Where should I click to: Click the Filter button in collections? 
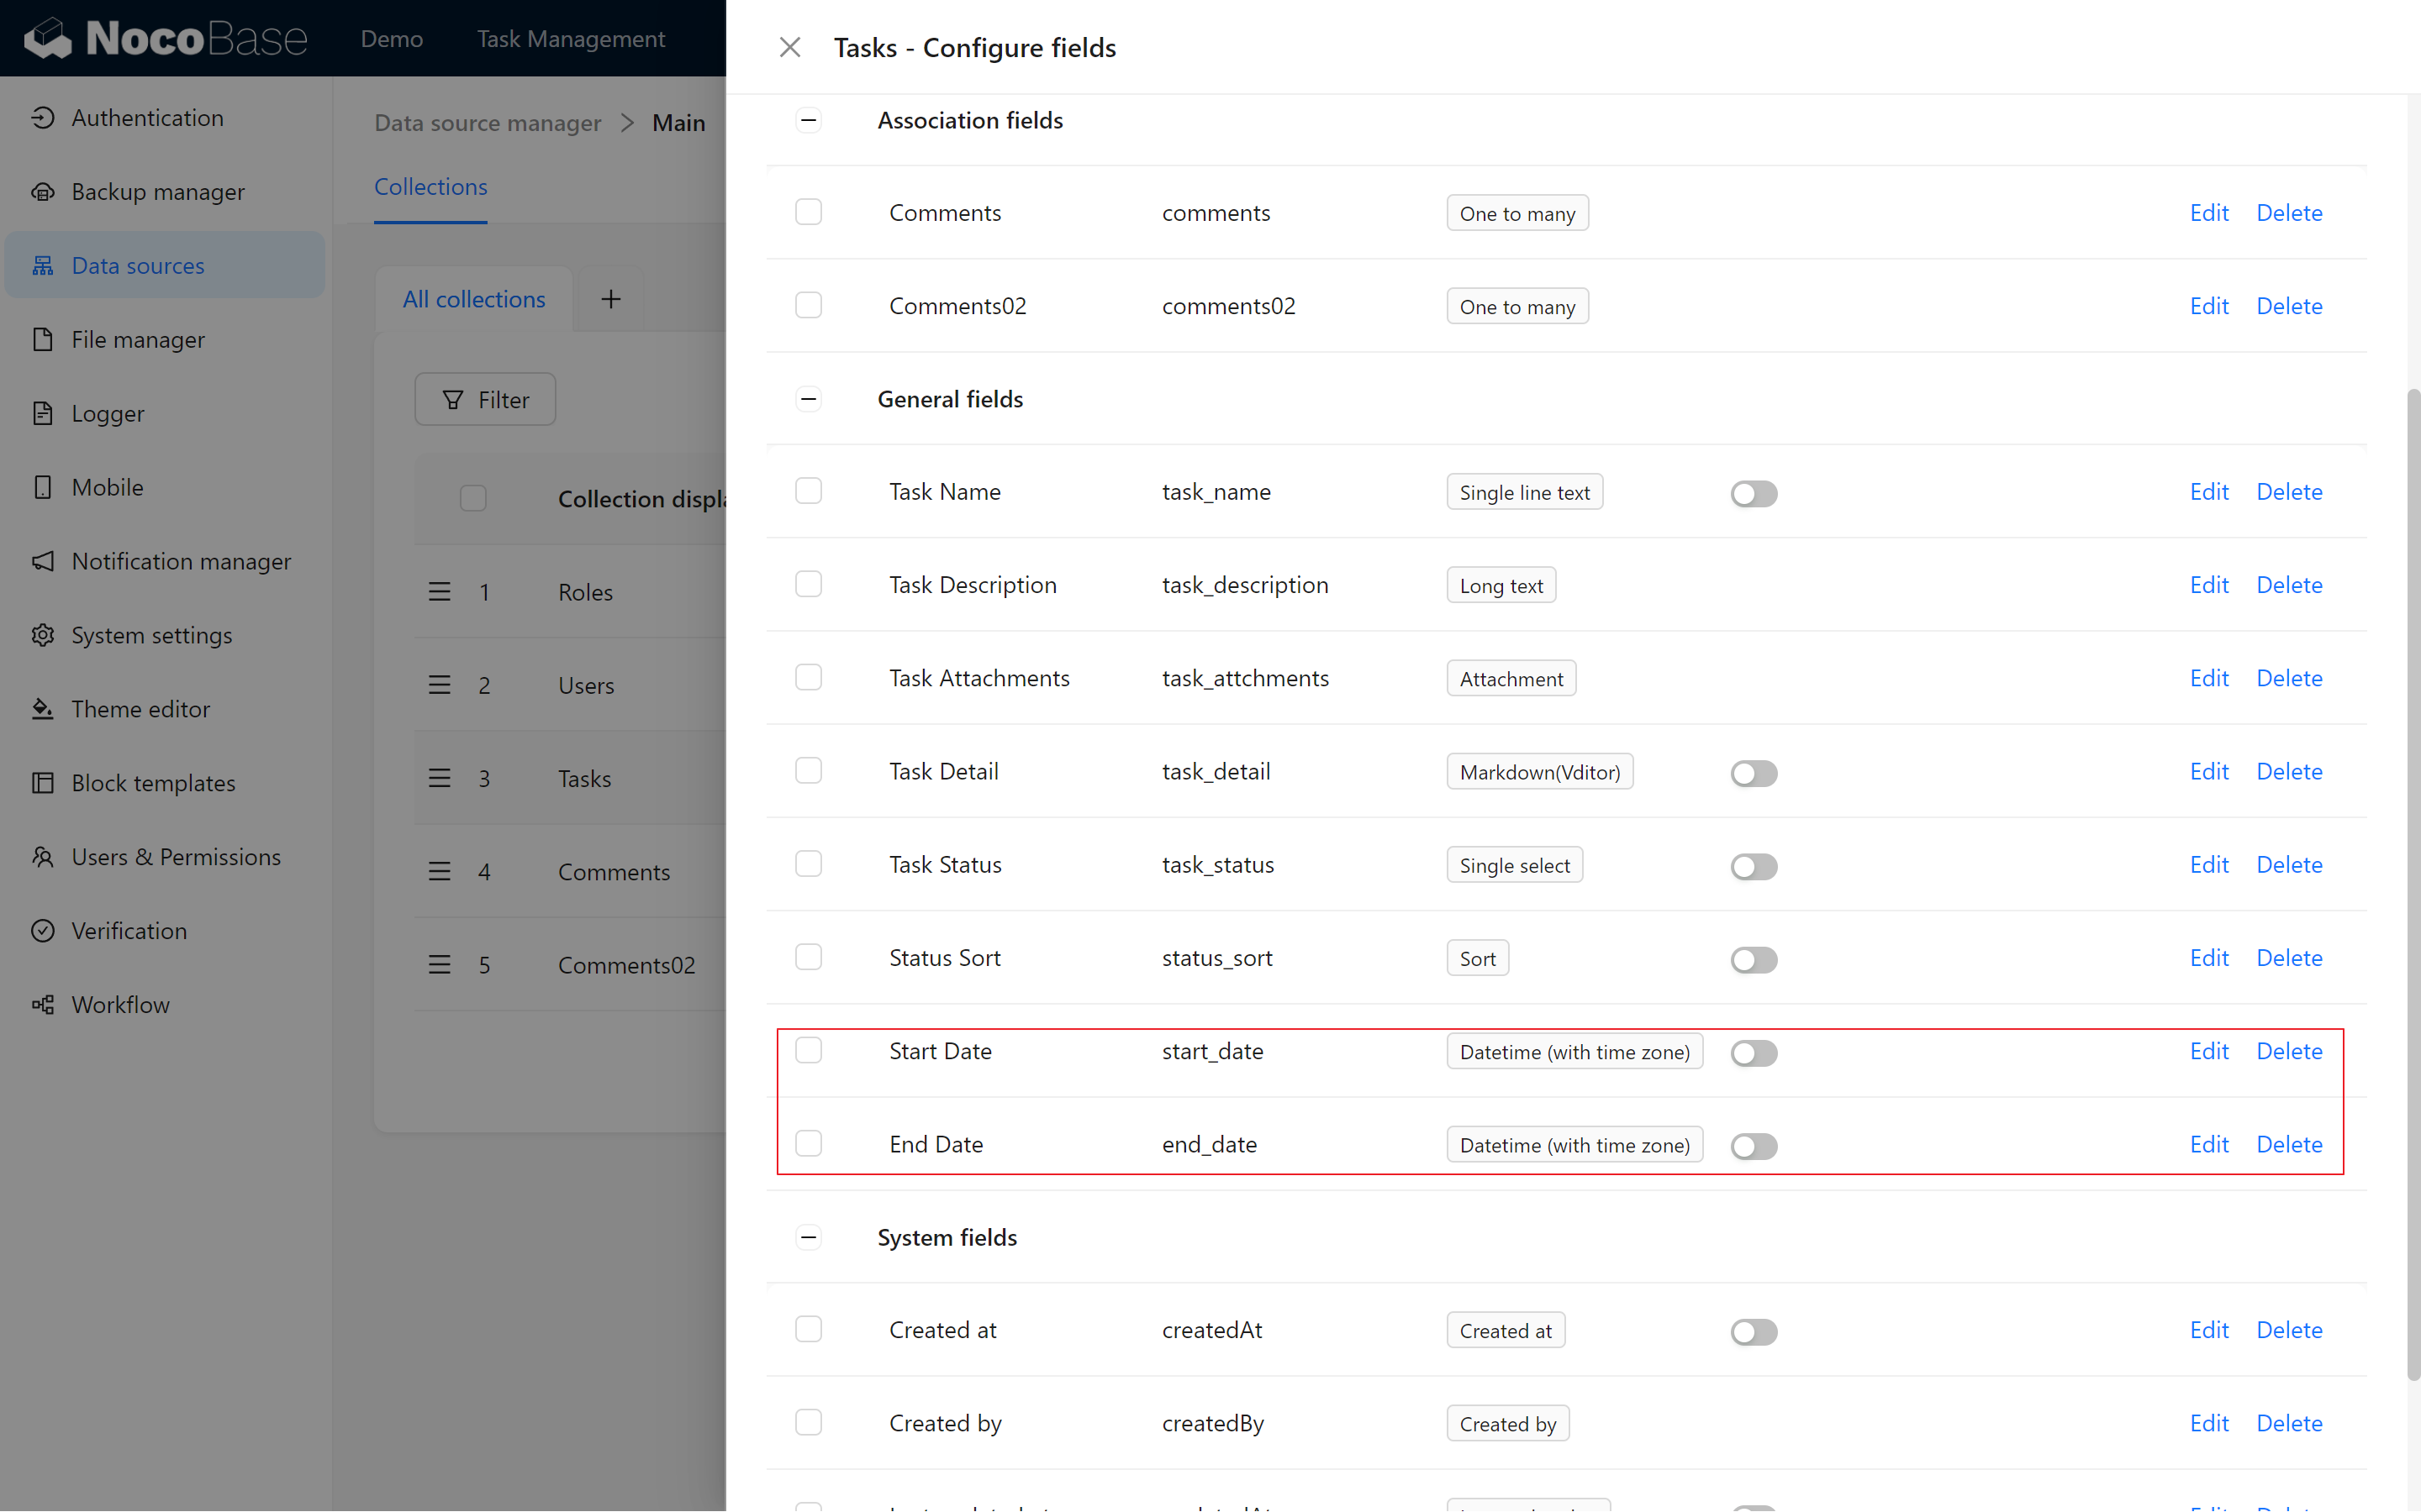(x=486, y=399)
